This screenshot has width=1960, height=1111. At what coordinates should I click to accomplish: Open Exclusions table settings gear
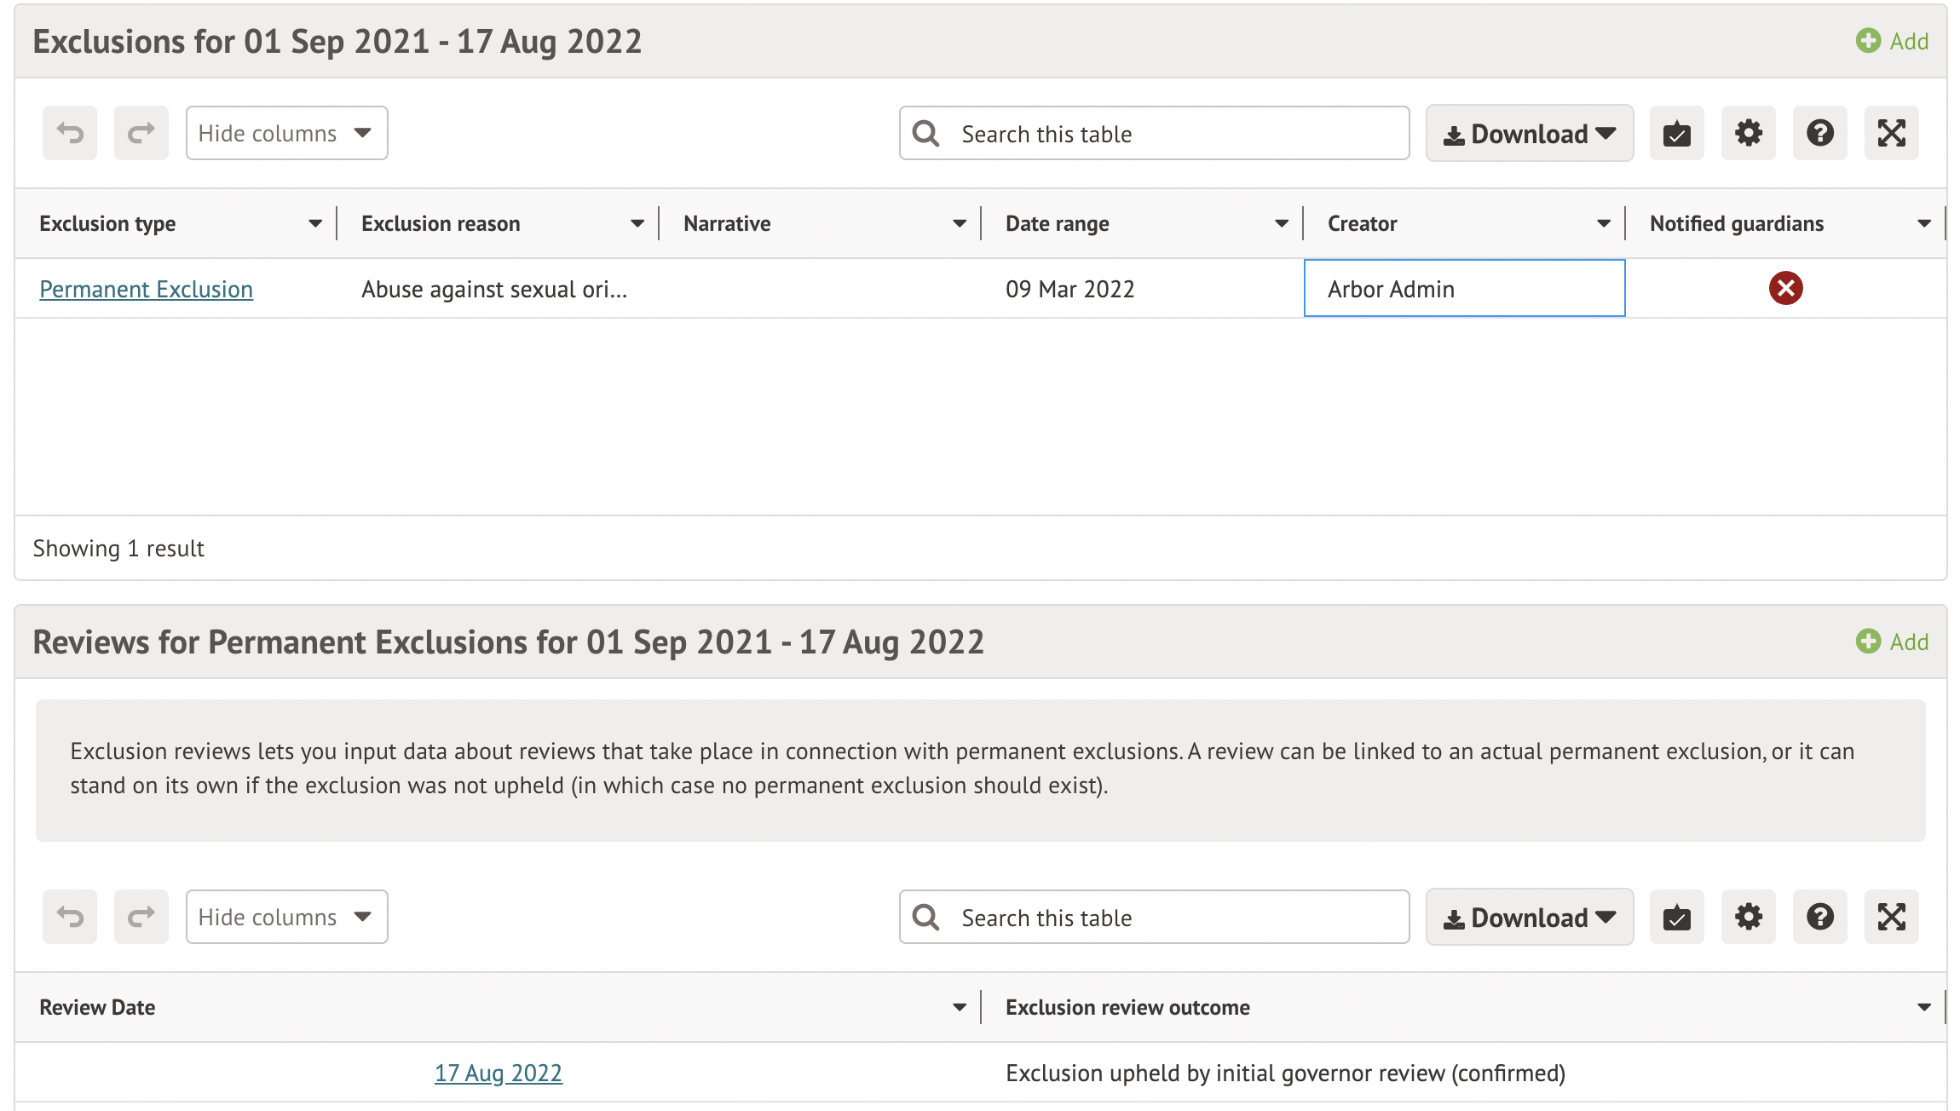1748,133
